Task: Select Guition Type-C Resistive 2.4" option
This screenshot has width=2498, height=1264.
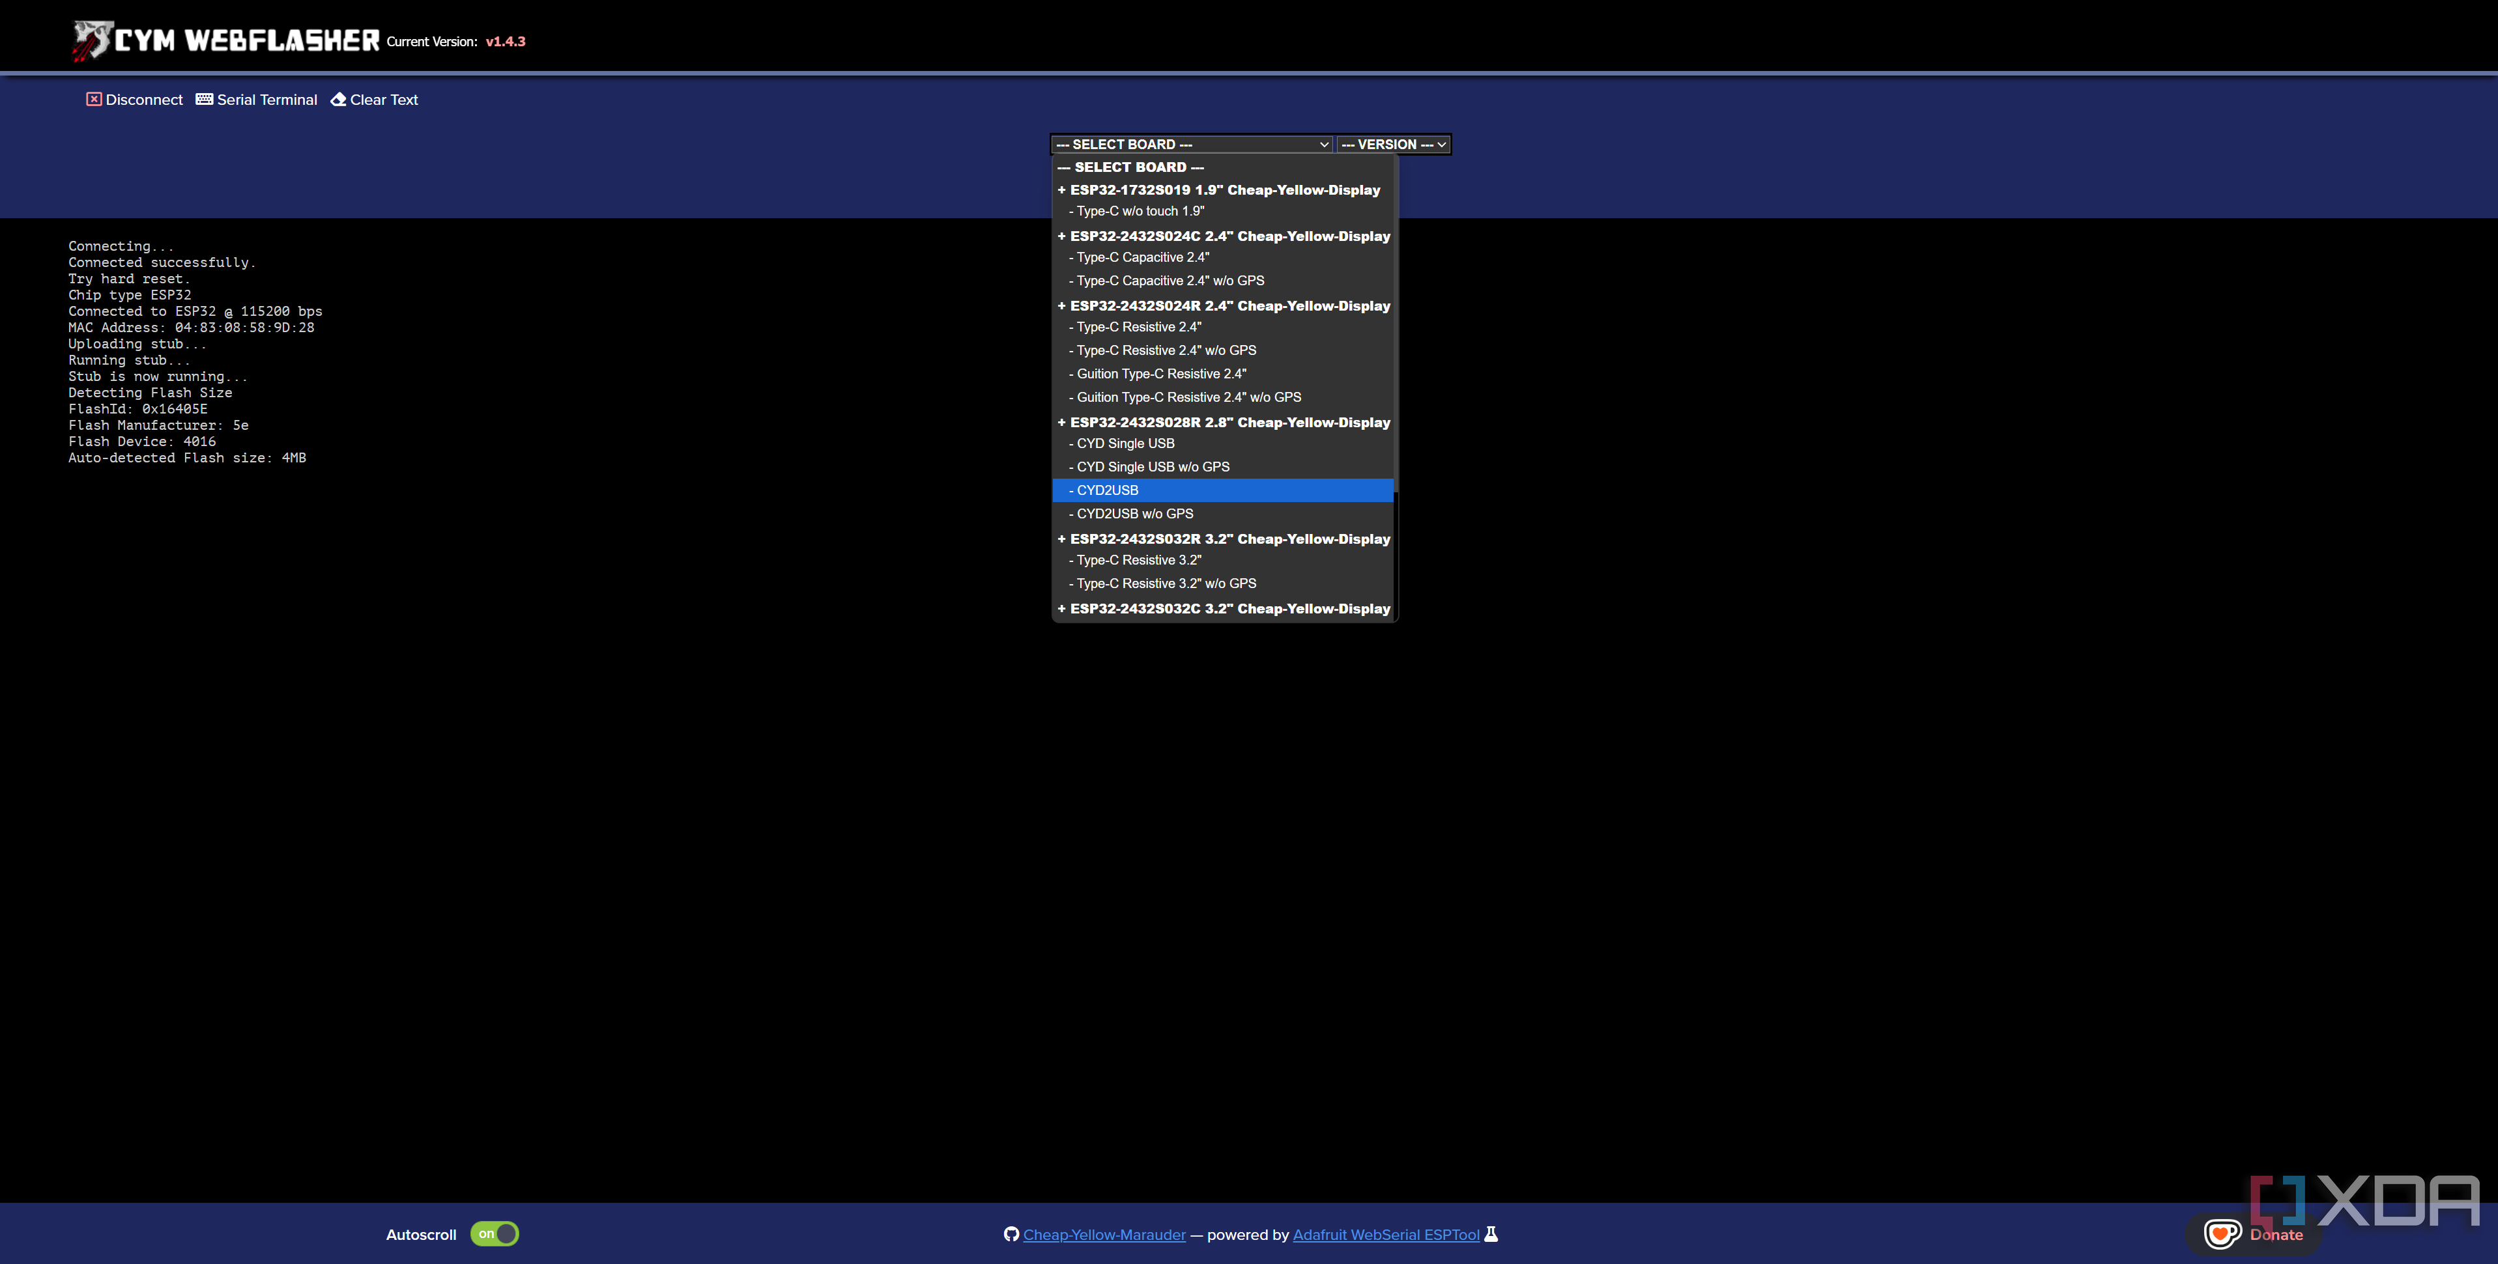Action: pos(1223,374)
